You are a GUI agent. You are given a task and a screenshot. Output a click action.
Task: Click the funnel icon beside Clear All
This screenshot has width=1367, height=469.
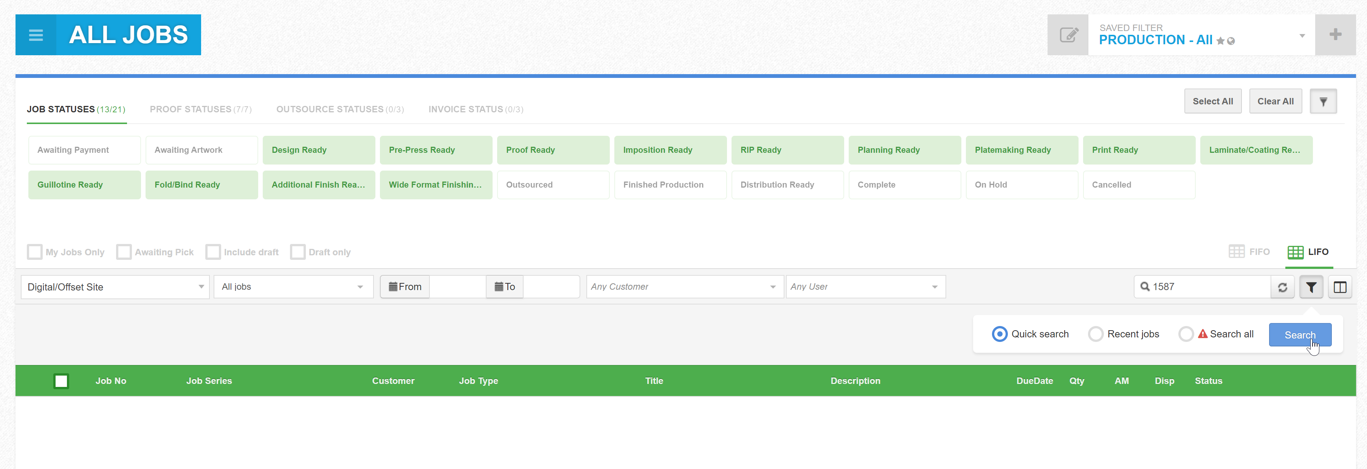pos(1323,101)
